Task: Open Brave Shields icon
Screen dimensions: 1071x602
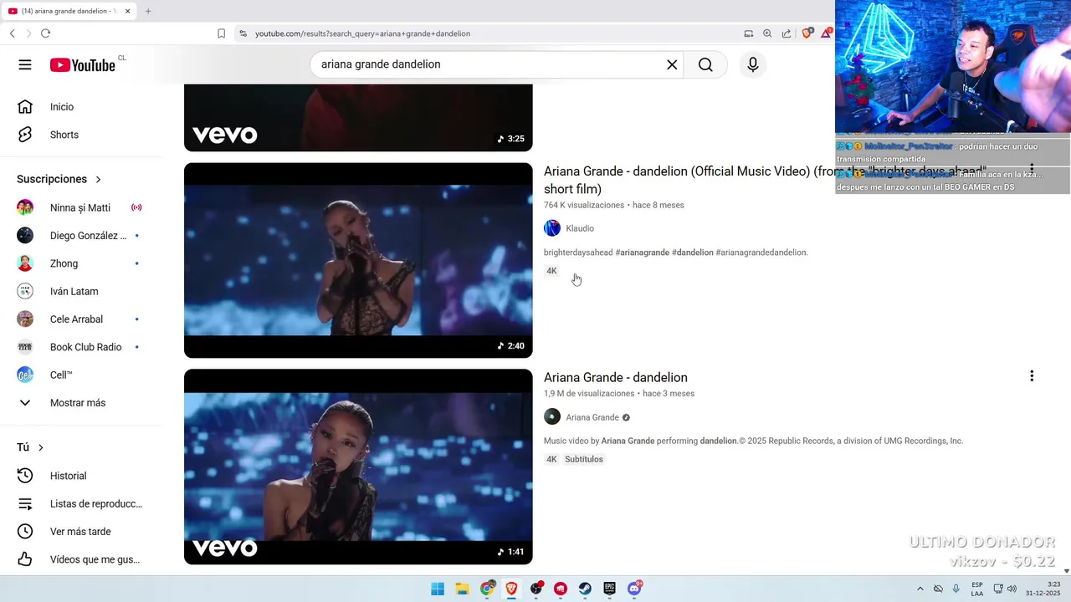Action: 807,33
